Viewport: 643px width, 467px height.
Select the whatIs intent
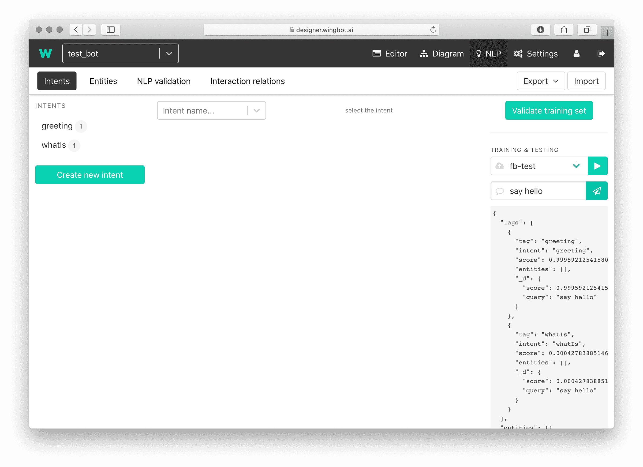[x=54, y=145]
